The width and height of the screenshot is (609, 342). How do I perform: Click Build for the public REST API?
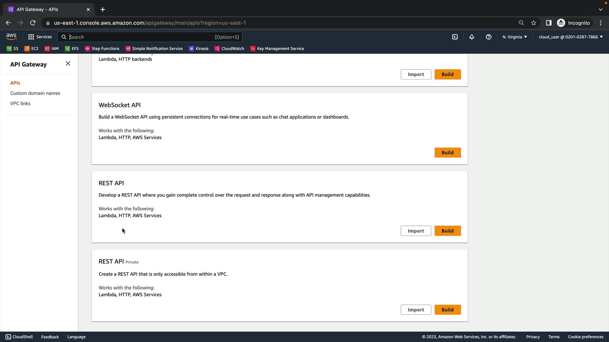tap(447, 231)
